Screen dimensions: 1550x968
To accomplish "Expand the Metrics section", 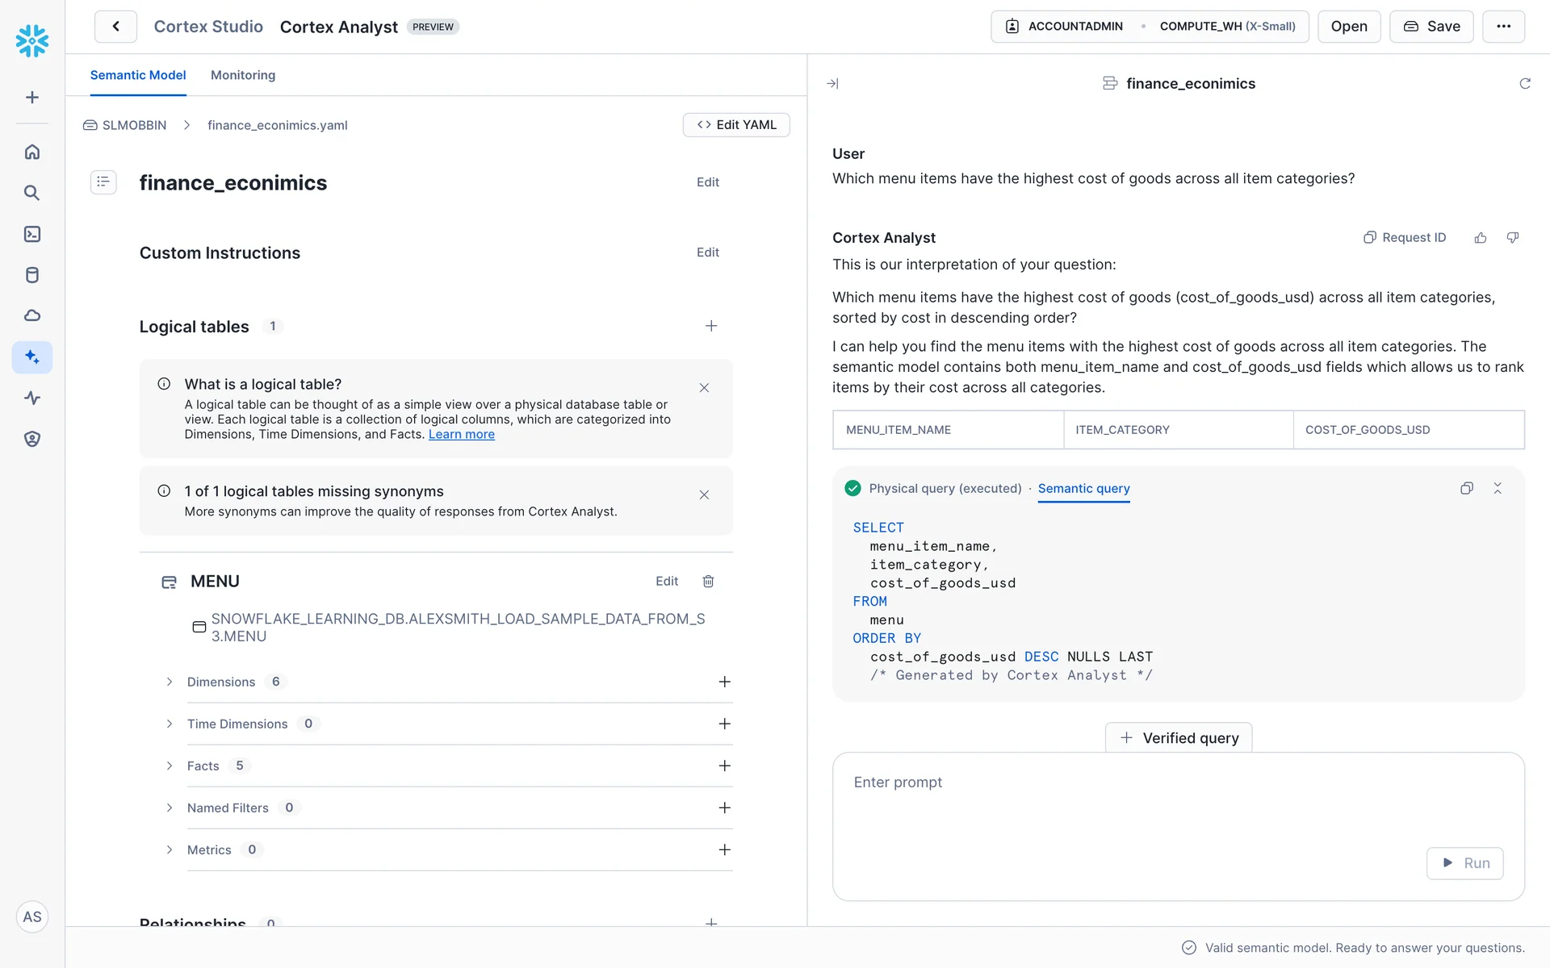I will click(170, 850).
